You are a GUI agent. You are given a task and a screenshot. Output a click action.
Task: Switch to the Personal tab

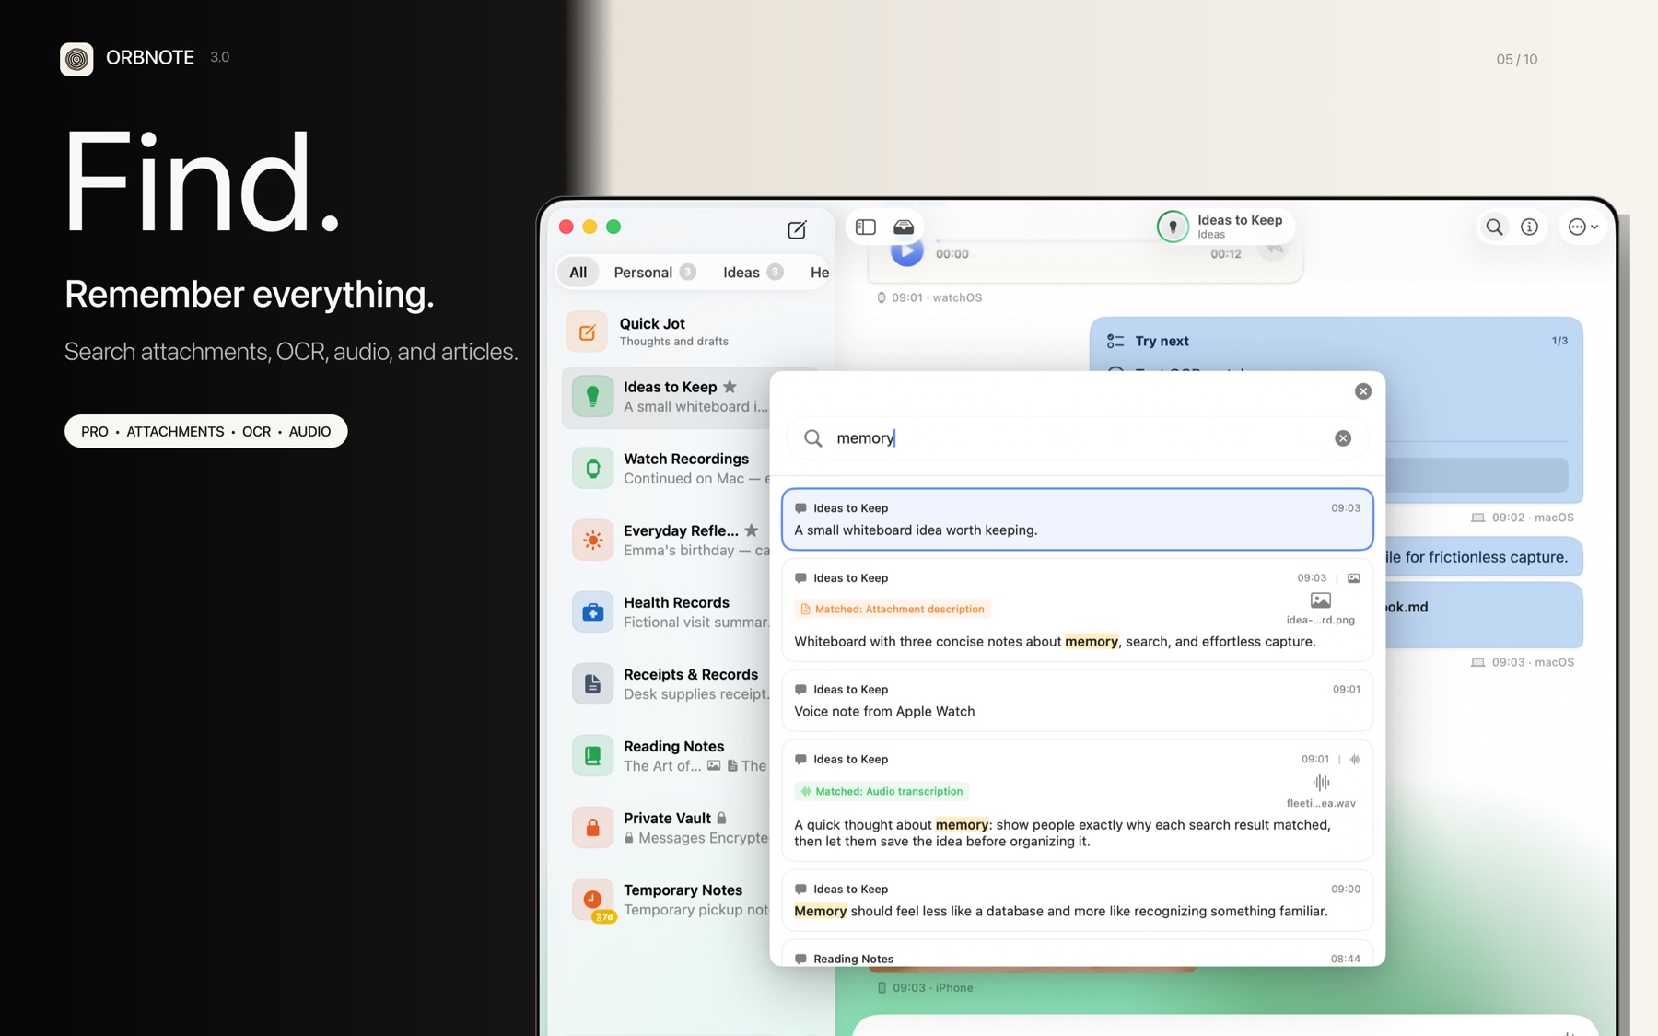(x=654, y=273)
